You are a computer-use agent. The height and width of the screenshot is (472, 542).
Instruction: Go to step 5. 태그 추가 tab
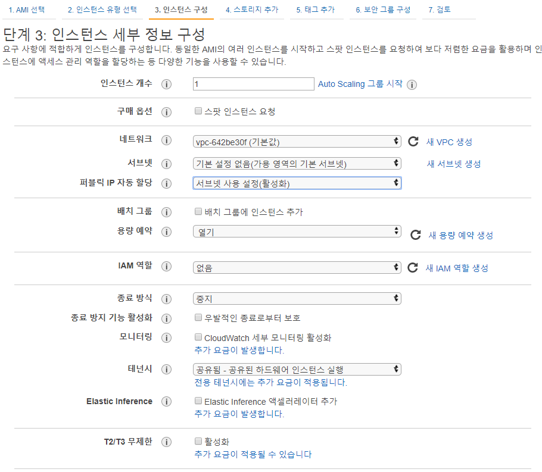click(x=316, y=10)
